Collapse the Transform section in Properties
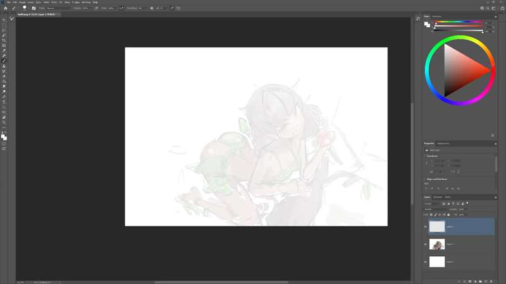Image resolution: width=506 pixels, height=284 pixels. pyautogui.click(x=426, y=157)
